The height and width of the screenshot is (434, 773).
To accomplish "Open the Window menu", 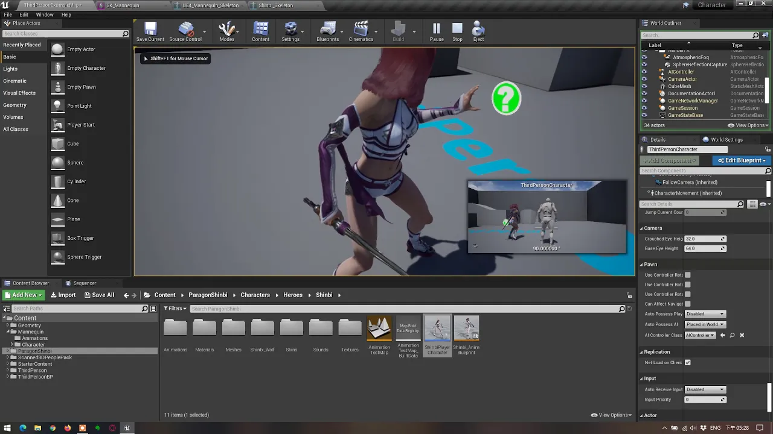I will (x=45, y=14).
